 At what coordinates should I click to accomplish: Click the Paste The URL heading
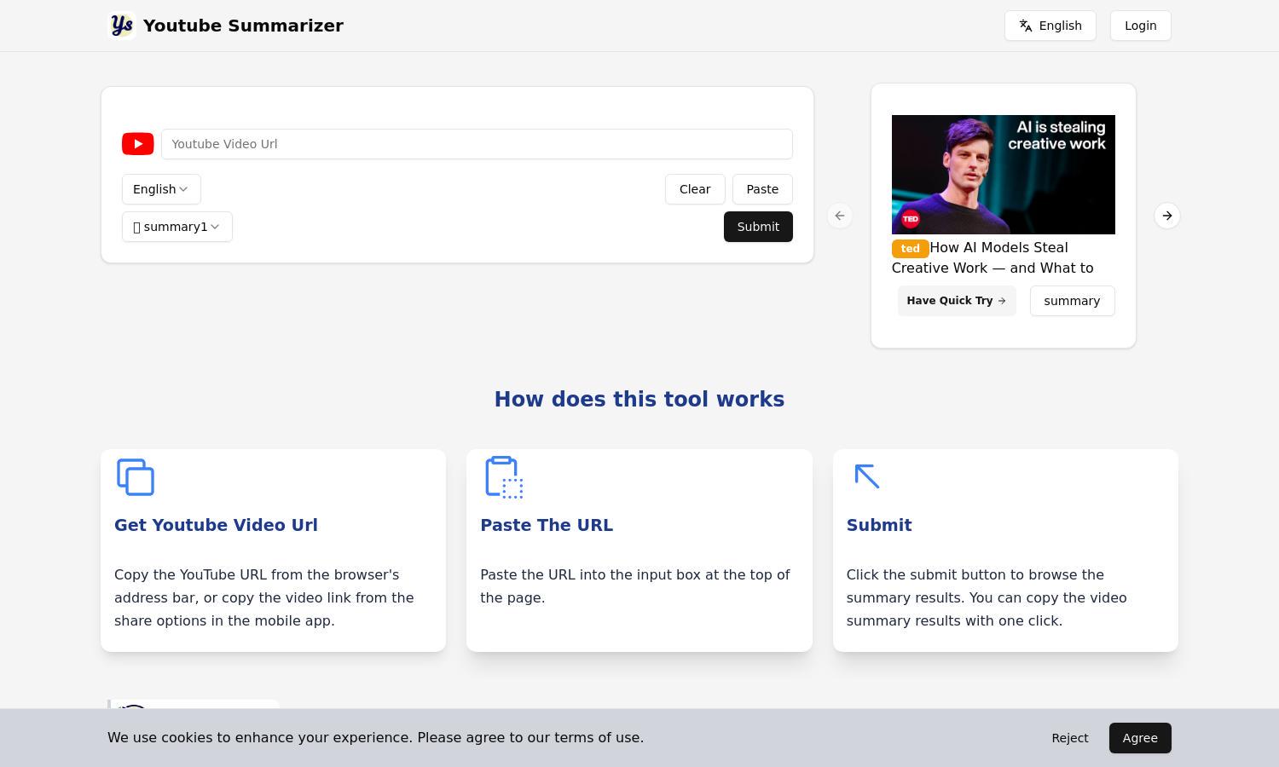coord(547,525)
